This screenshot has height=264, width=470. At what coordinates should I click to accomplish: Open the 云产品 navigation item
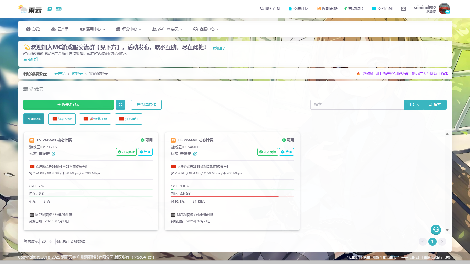60,29
